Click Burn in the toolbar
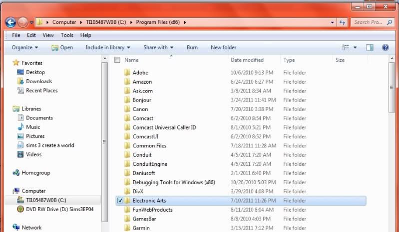The width and height of the screenshot is (399, 232). coord(192,47)
